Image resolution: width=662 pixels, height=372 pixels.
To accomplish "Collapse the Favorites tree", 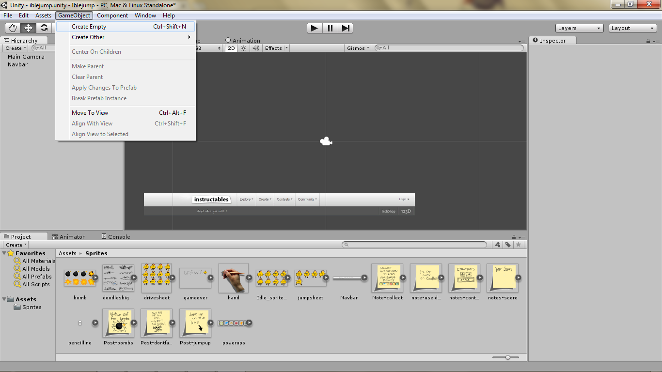I will [4, 253].
